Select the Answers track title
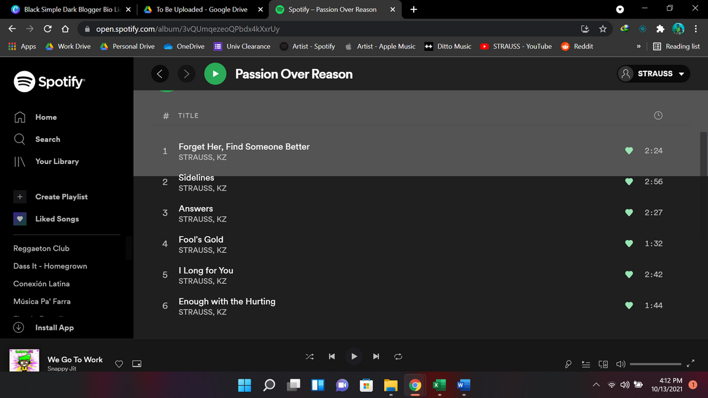708x398 pixels. [195, 208]
